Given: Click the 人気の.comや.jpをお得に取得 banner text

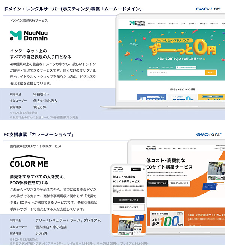Looking at the screenshot, I should pyautogui.click(x=177, y=58).
